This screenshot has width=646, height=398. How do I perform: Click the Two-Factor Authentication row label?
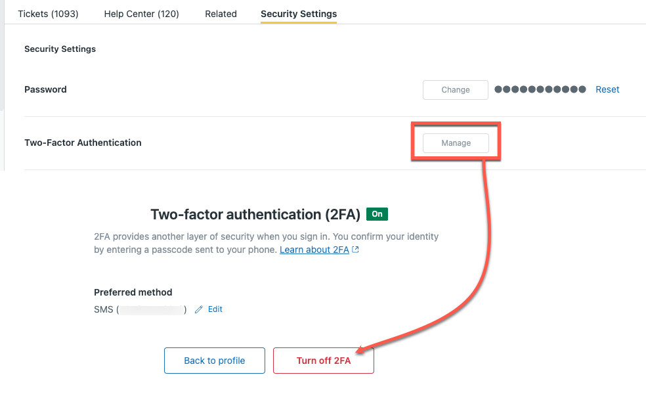[x=83, y=143]
